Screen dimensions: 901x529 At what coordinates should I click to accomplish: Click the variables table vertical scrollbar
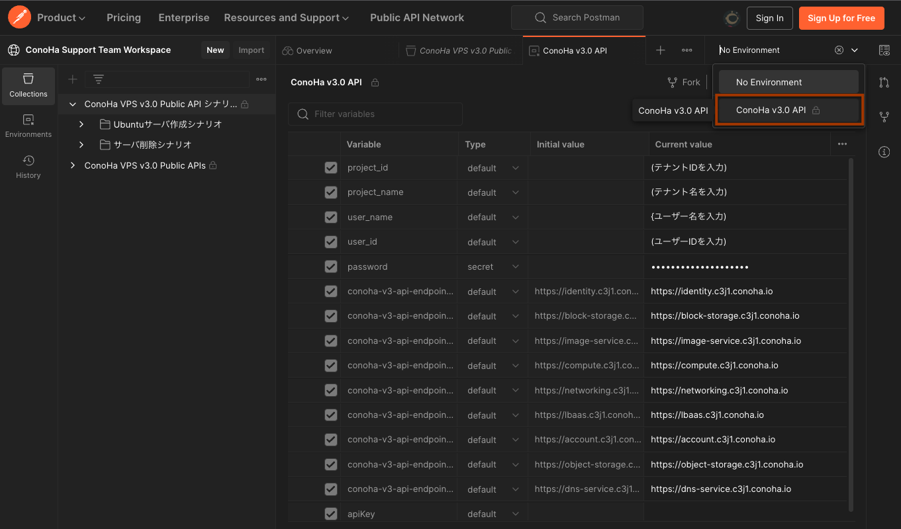tap(851, 334)
